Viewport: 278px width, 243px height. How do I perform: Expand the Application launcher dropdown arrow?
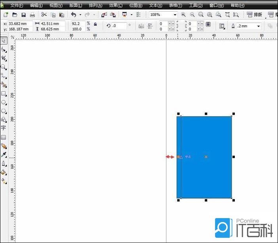click(131, 15)
